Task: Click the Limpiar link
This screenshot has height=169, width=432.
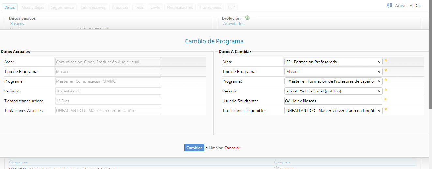Action: click(216, 148)
